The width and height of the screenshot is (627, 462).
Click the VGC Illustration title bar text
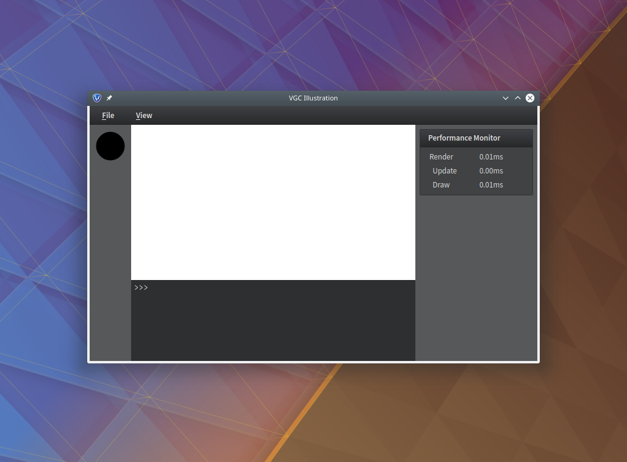[x=313, y=98]
